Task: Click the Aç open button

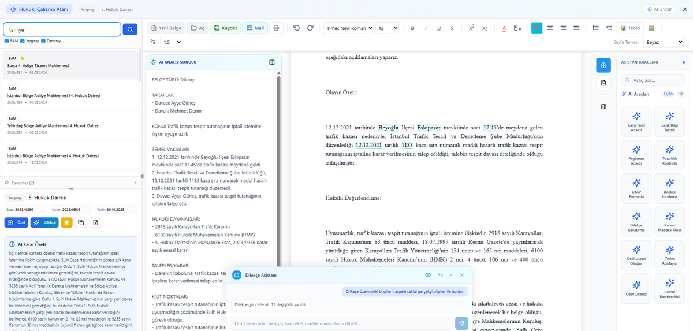Action: click(x=198, y=28)
